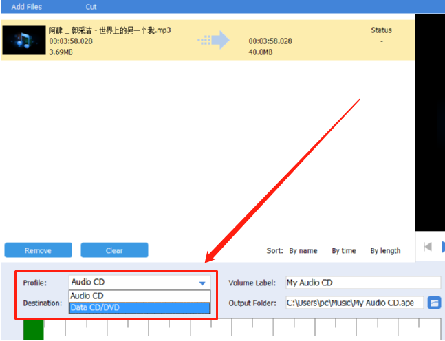Click the Output Folder path field

(354, 302)
